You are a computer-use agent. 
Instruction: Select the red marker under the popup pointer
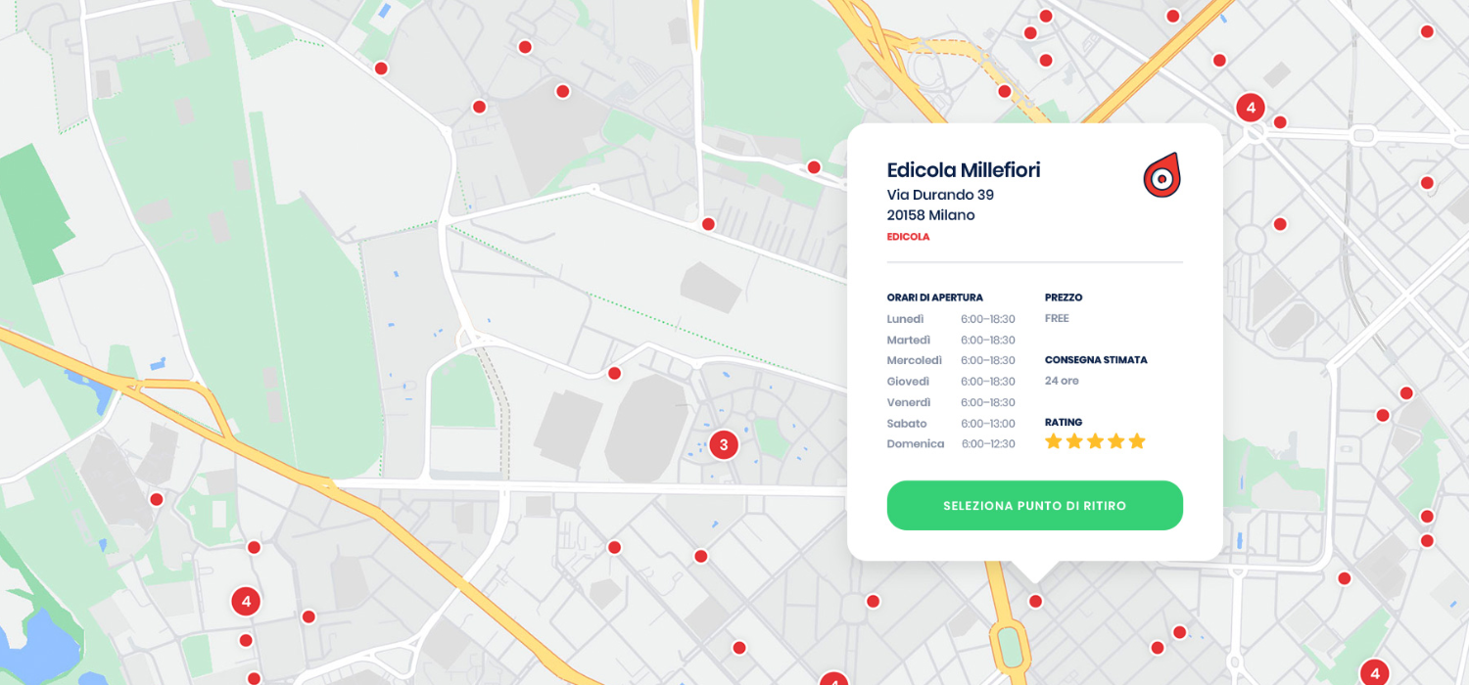(x=1035, y=601)
